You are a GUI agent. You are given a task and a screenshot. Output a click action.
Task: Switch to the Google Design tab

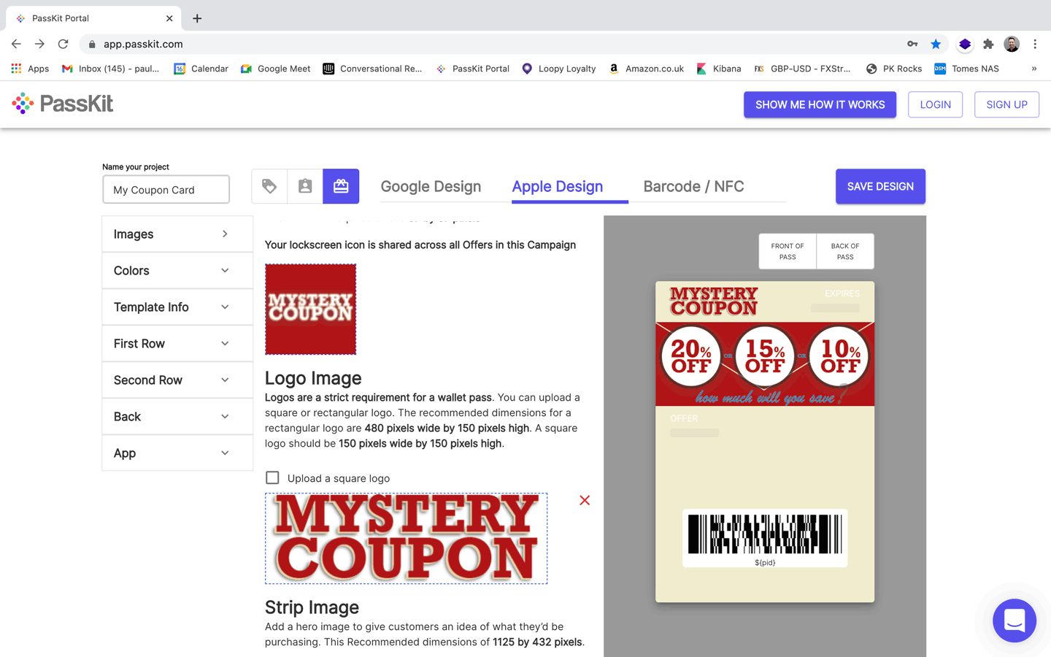(431, 186)
